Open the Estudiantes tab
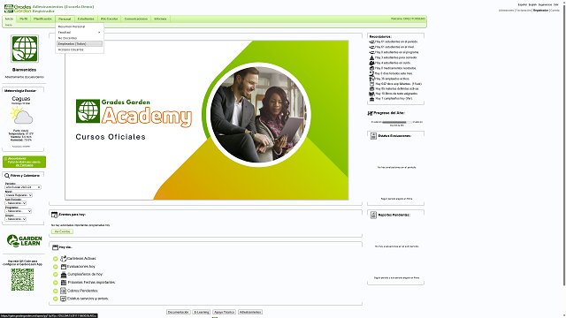The image size is (566, 318). pos(86,19)
